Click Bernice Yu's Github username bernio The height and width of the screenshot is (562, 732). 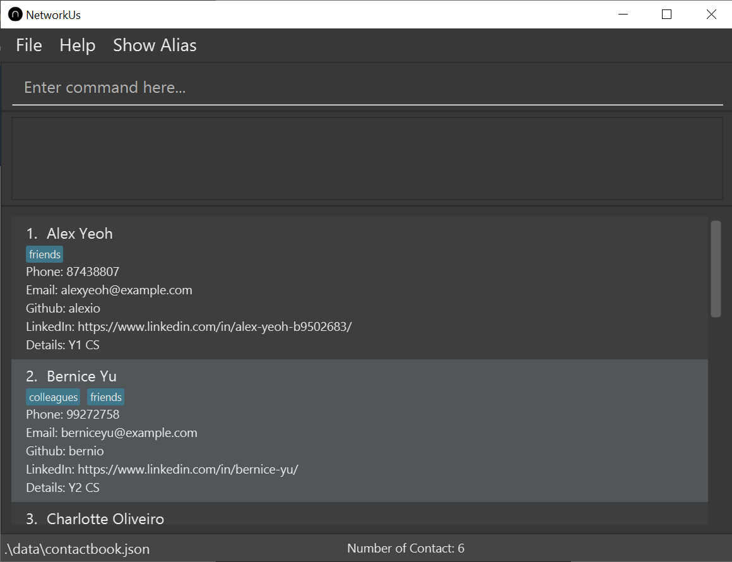(86, 451)
